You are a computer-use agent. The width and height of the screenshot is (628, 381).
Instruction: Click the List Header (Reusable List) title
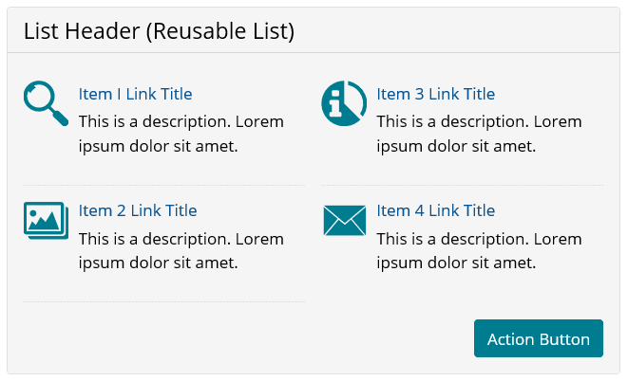point(159,31)
